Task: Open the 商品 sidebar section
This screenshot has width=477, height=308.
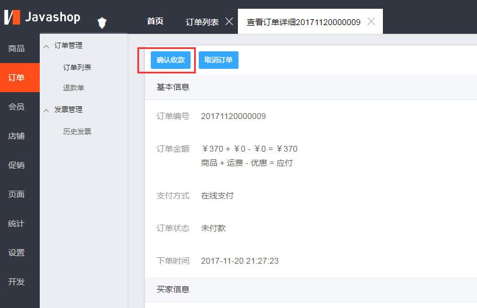Action: pyautogui.click(x=20, y=48)
